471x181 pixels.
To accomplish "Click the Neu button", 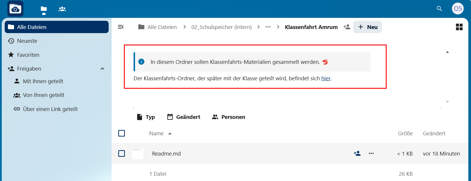I will tap(368, 27).
